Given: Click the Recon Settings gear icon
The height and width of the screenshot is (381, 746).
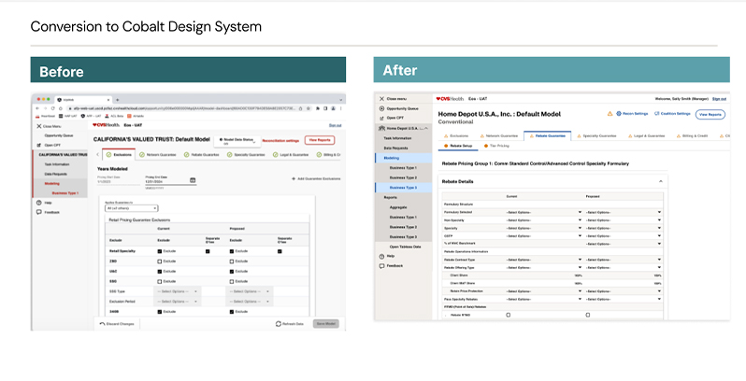Looking at the screenshot, I should (x=619, y=114).
